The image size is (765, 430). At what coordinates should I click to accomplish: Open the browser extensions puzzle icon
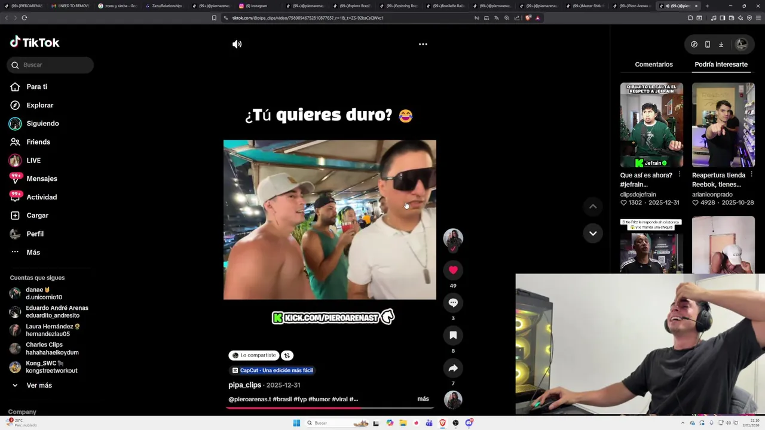(690, 18)
